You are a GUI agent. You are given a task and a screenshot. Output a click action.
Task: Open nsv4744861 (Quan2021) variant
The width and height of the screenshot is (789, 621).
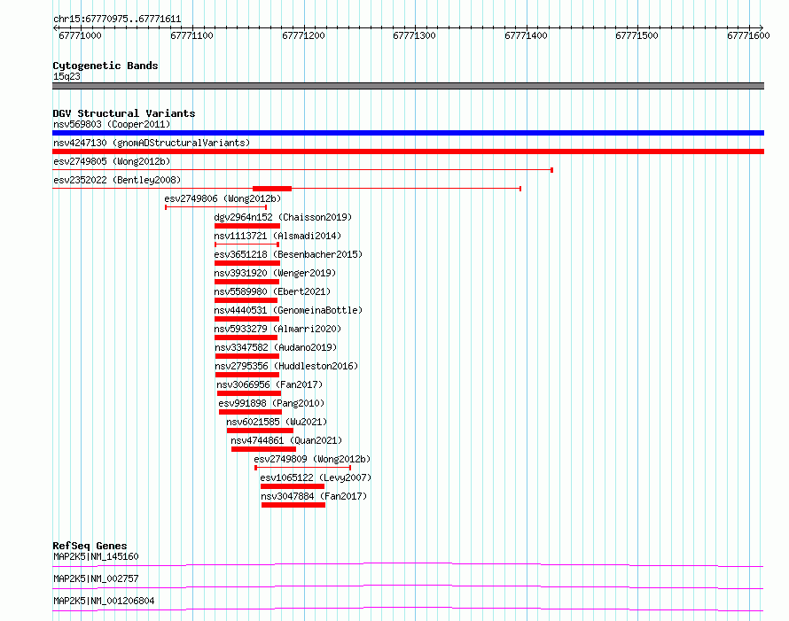click(x=285, y=440)
